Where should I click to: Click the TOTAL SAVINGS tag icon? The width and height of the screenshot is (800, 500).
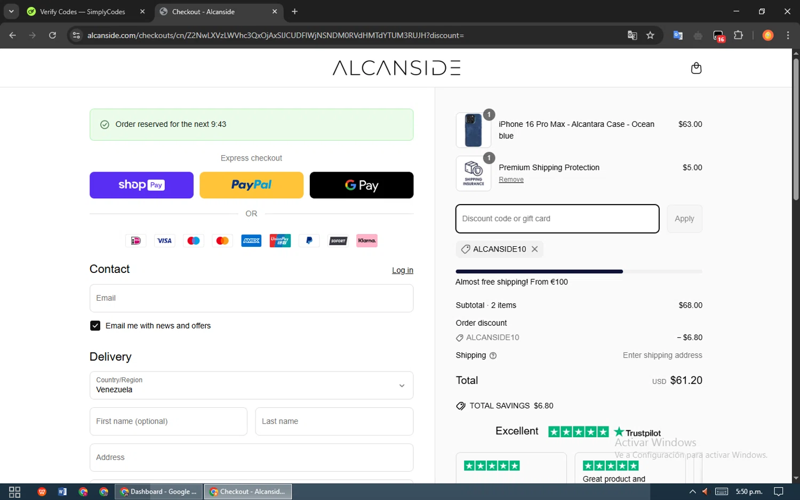[x=461, y=406]
